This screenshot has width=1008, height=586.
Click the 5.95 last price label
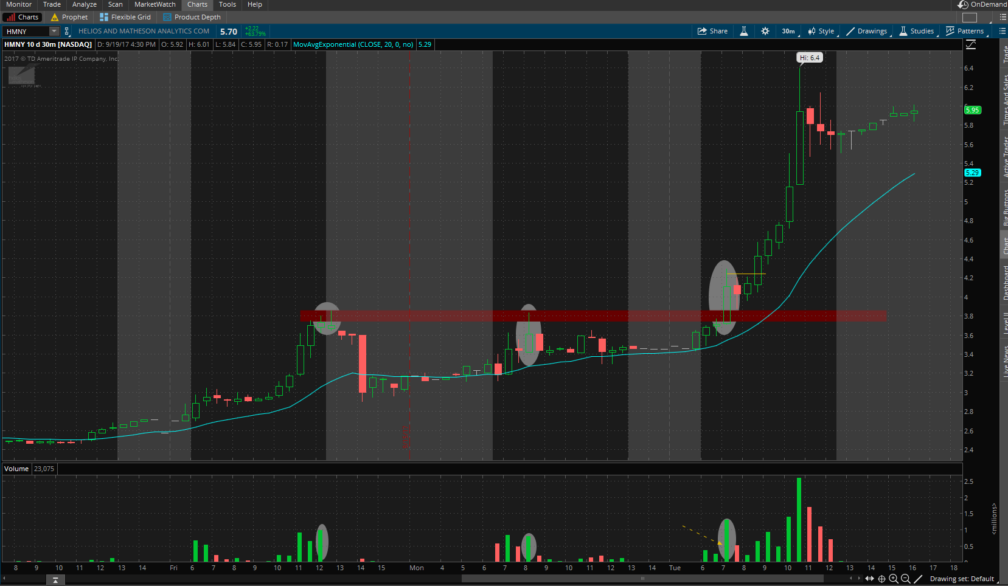coord(973,110)
